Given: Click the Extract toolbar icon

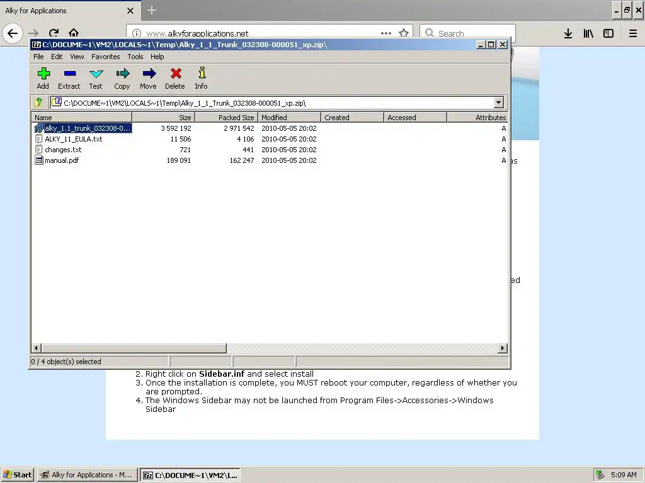Looking at the screenshot, I should [x=69, y=74].
